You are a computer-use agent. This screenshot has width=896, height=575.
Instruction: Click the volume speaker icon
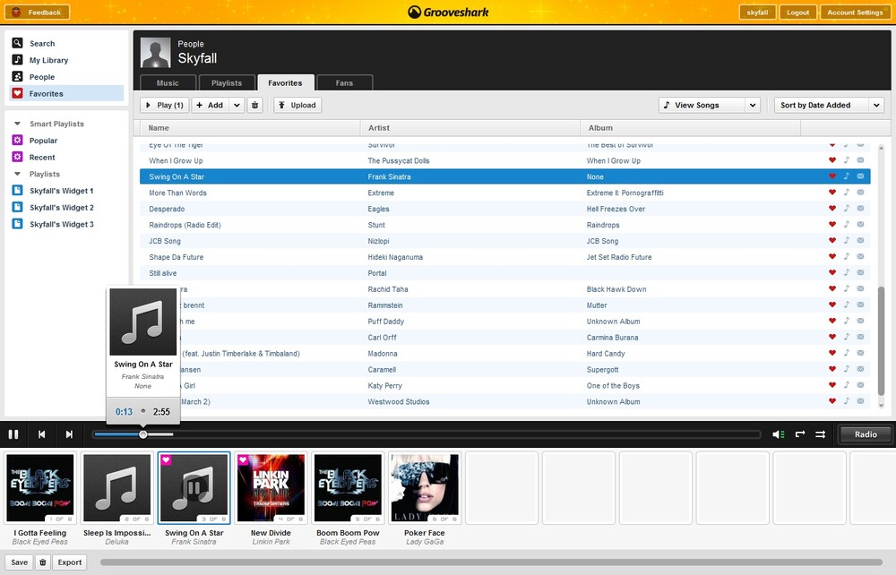point(778,434)
